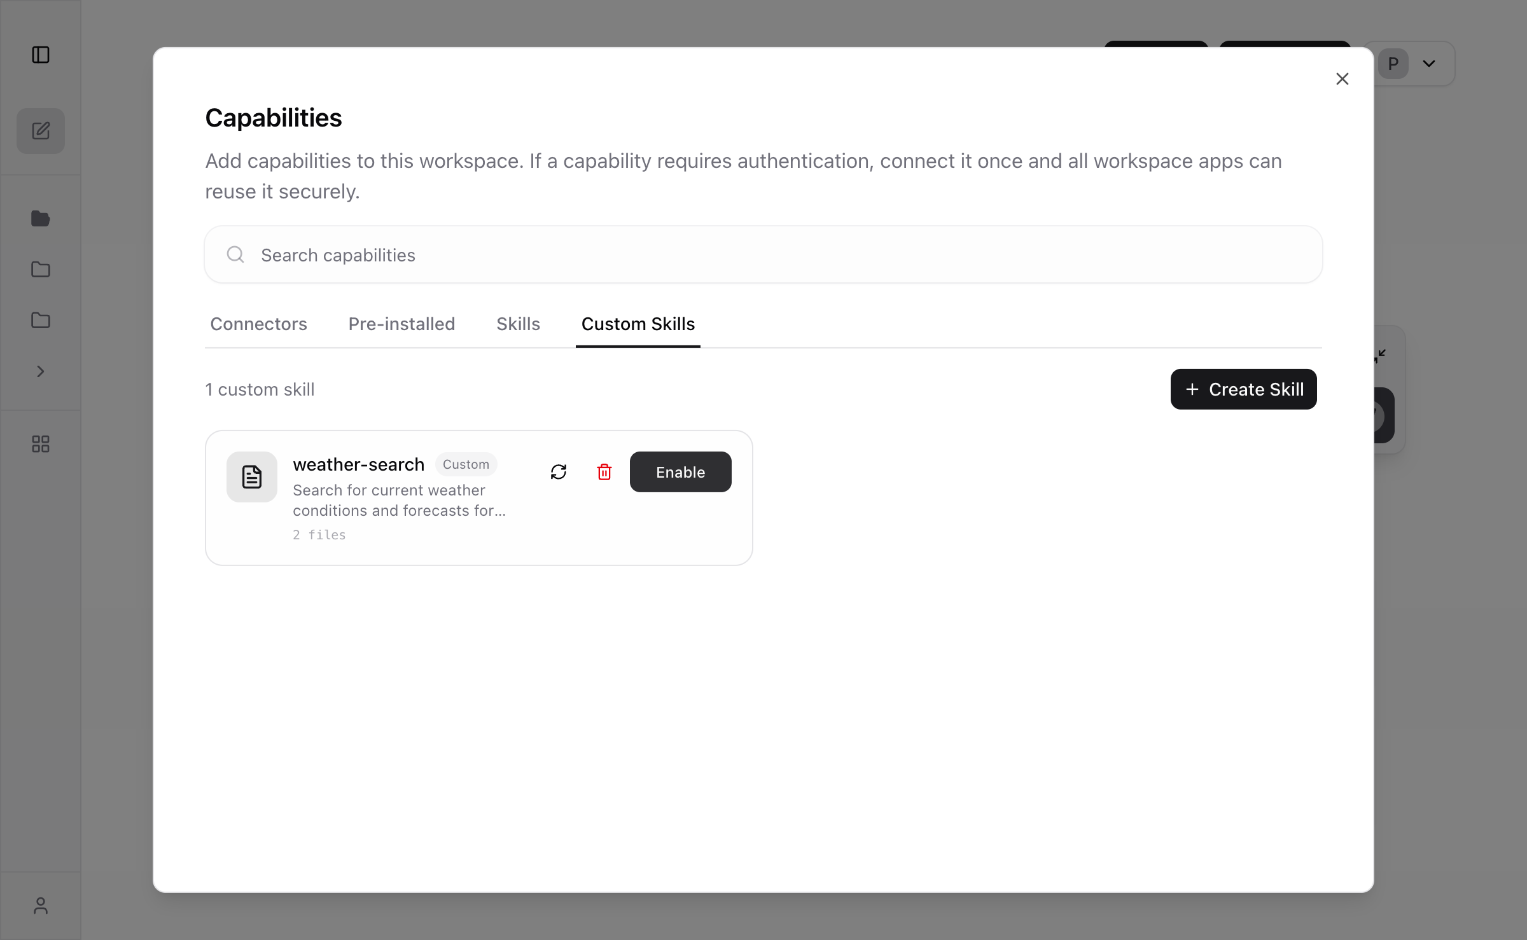Click the document icon on weather-search card

click(x=252, y=476)
